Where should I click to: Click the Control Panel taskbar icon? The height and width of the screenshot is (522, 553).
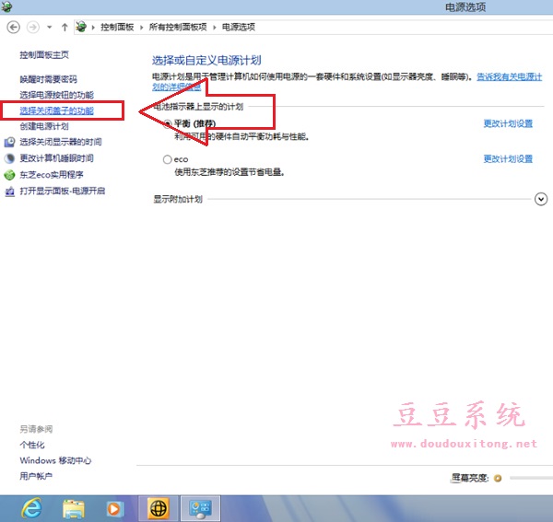click(202, 507)
